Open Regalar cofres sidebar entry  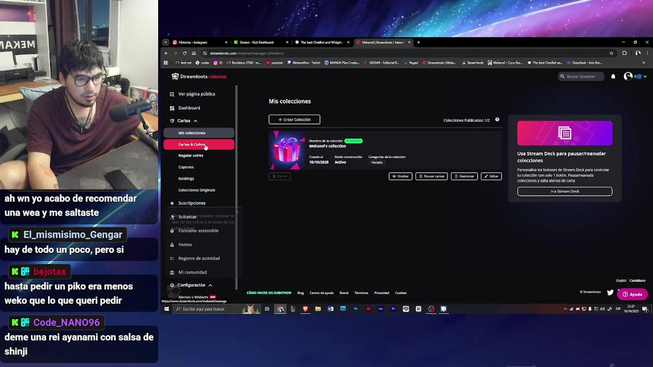click(x=191, y=155)
